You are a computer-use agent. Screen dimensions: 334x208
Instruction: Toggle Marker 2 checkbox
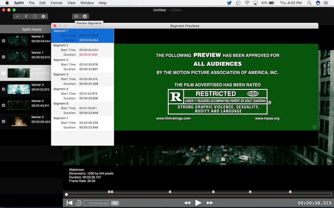coord(3,73)
